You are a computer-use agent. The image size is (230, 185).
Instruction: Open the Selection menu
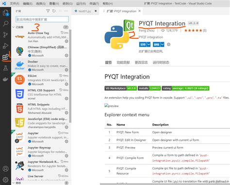coord(41,3)
